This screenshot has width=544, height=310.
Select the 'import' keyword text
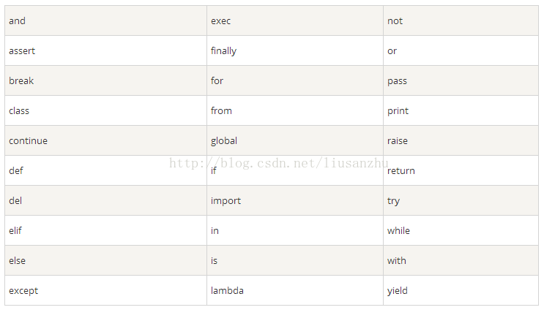click(x=226, y=201)
